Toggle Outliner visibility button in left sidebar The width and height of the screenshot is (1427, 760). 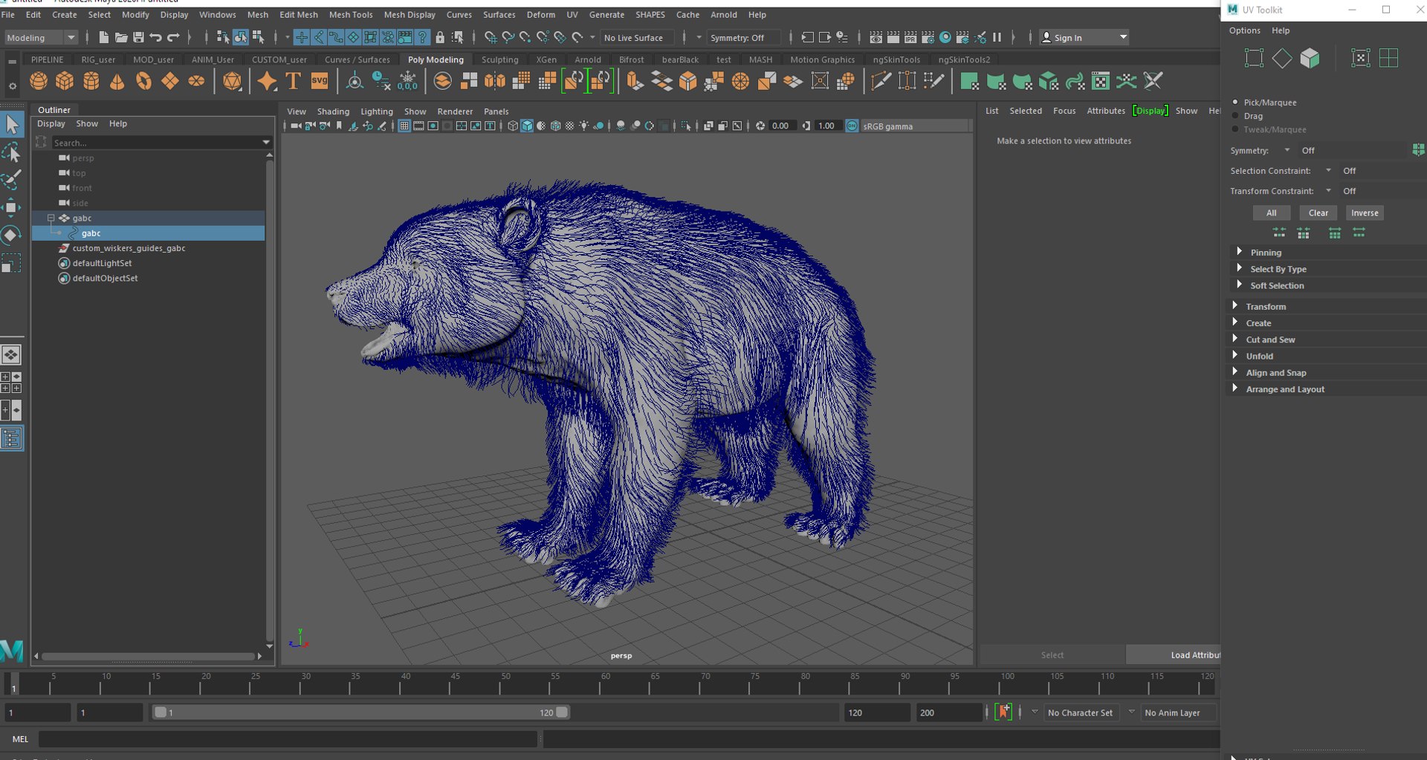click(x=11, y=438)
